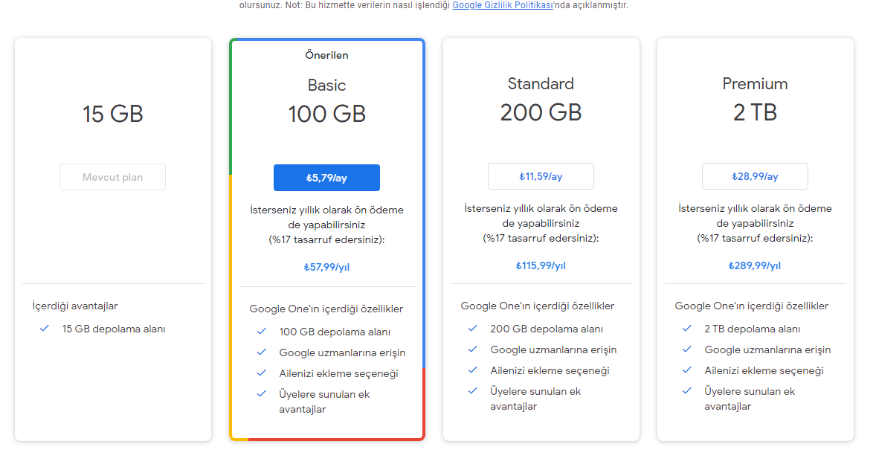Choose Premium yearly price ₺289,99/yıl
The width and height of the screenshot is (876, 464).
click(755, 265)
